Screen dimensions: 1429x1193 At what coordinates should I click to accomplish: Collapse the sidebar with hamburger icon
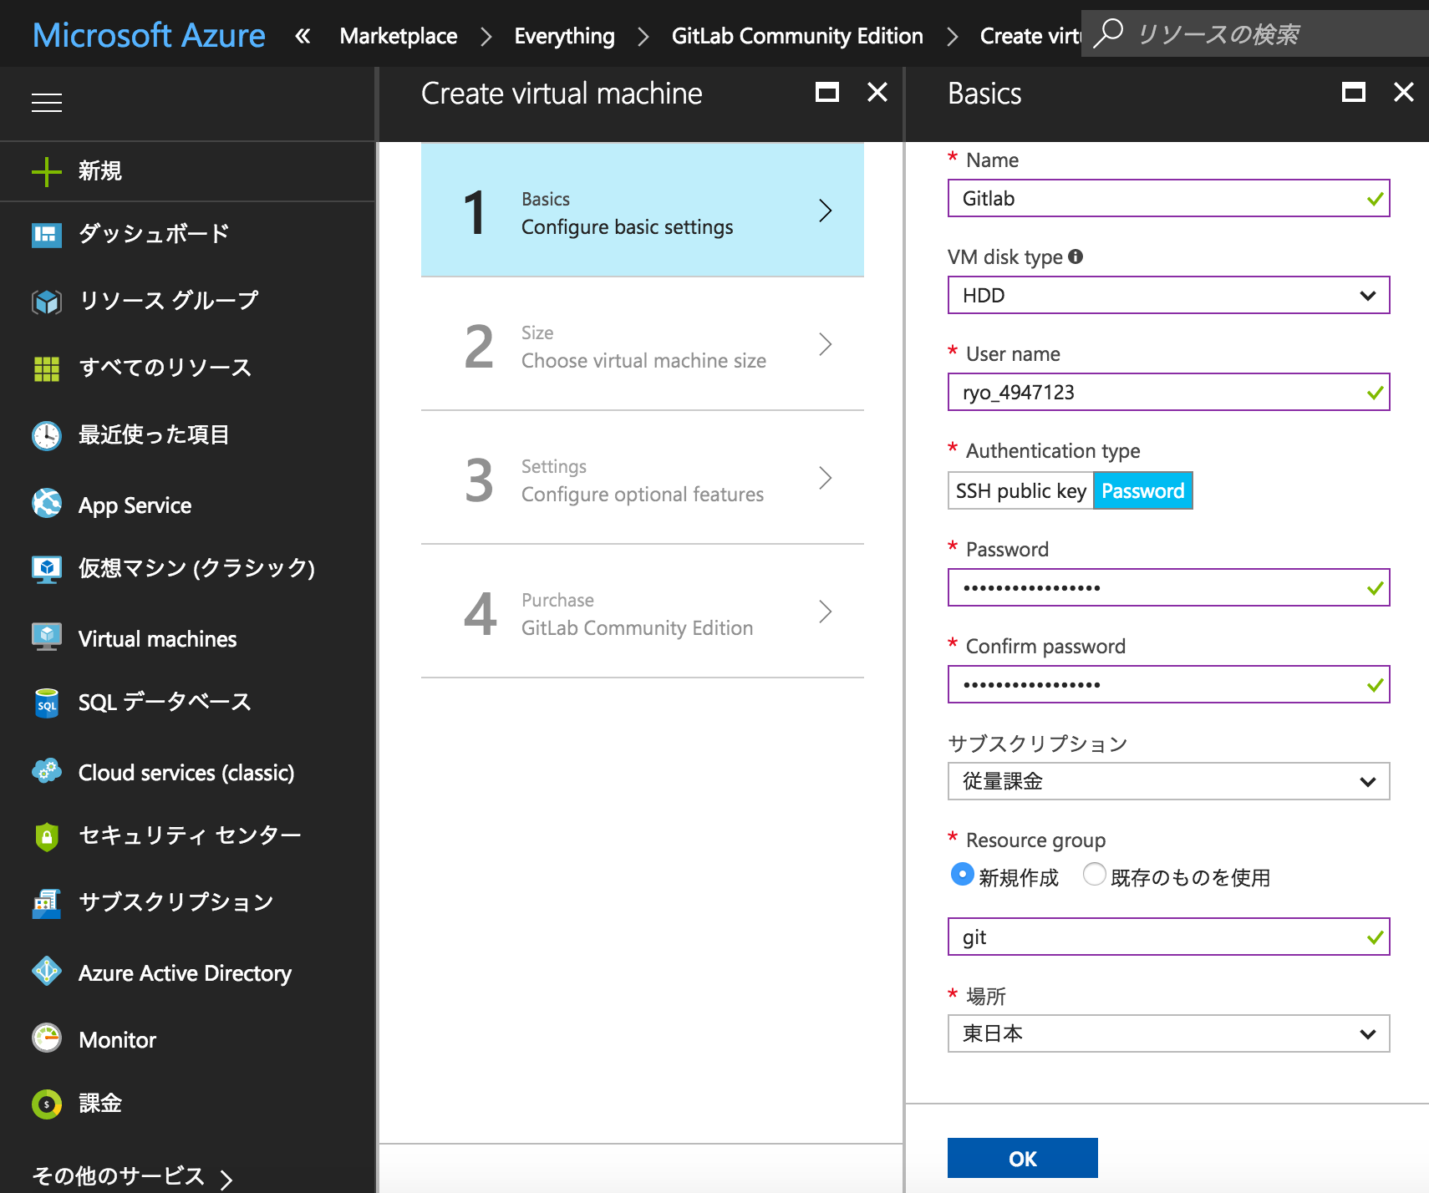point(46,102)
